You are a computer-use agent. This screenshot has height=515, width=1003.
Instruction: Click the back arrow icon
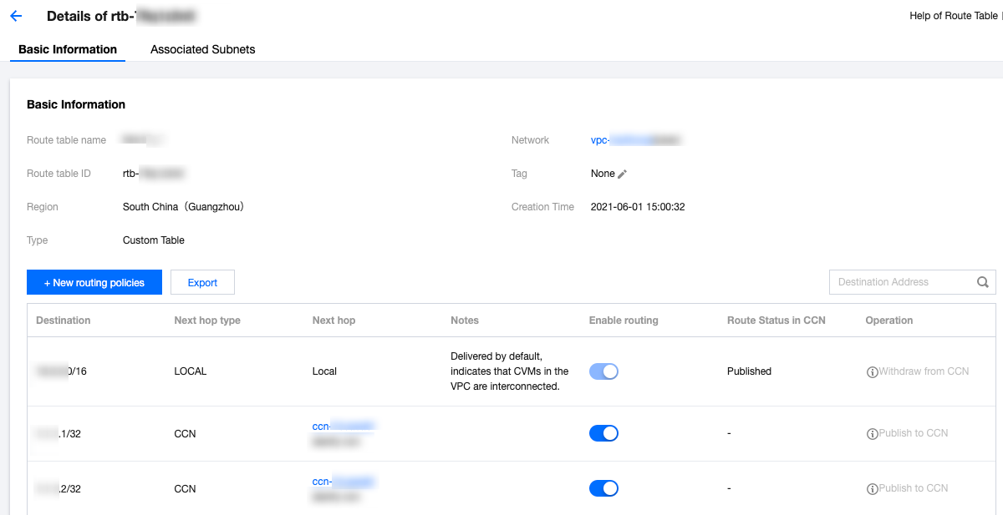coord(16,16)
